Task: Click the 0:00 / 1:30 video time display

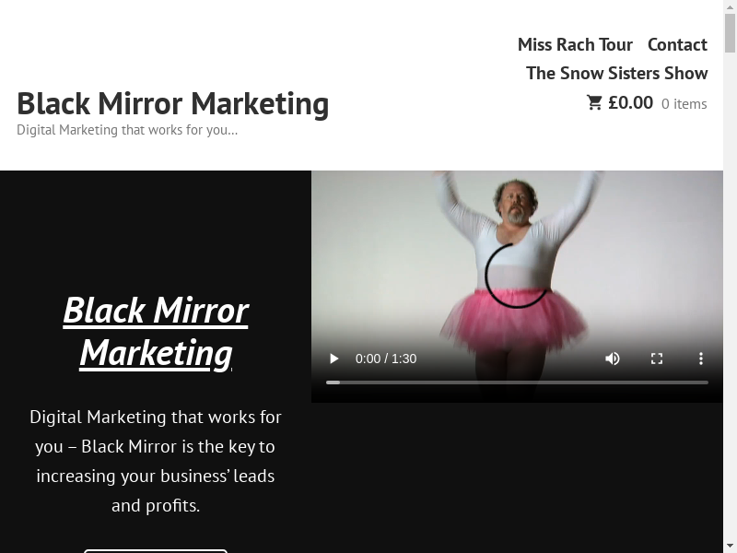Action: coord(386,359)
